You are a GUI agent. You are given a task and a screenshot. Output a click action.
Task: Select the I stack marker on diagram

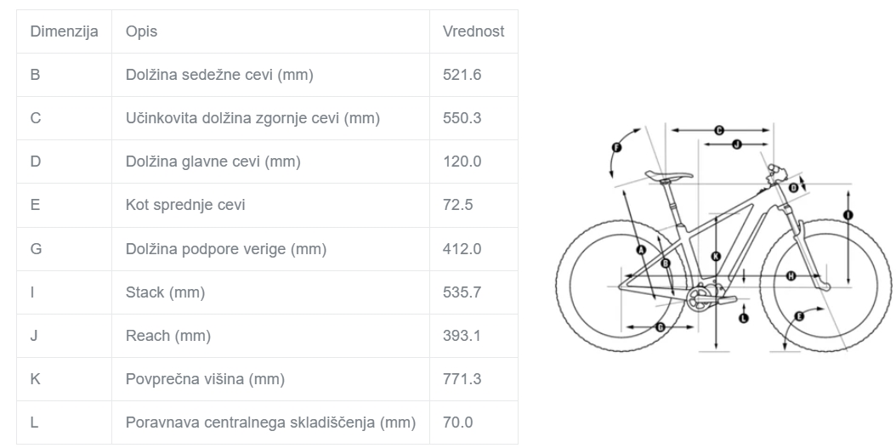[x=848, y=216]
